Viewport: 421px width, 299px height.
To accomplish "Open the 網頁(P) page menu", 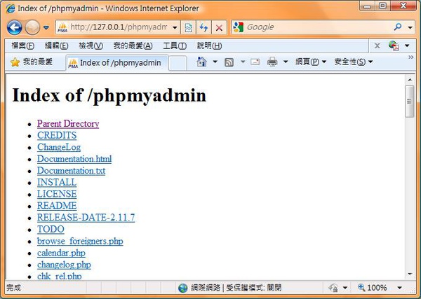I will (311, 62).
